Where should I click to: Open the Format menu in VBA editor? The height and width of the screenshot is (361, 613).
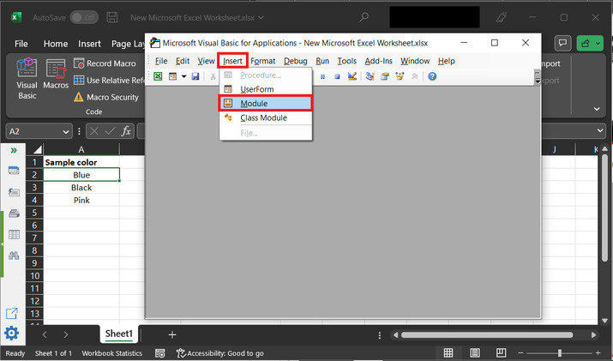[x=263, y=61]
